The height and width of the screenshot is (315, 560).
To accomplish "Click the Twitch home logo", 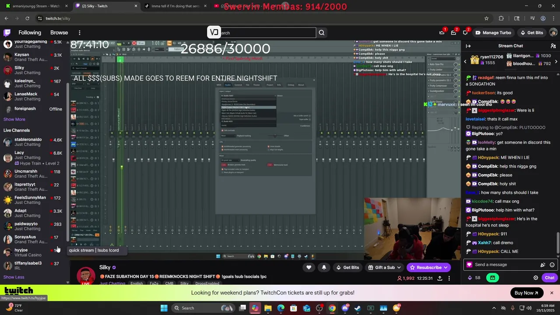I will [x=7, y=32].
